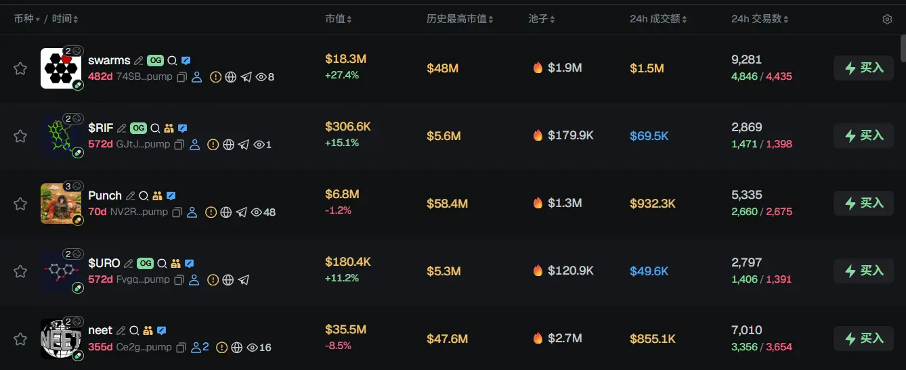This screenshot has width=906, height=370.
Task: Click the watchers eye icon for Punch
Action: [x=257, y=212]
